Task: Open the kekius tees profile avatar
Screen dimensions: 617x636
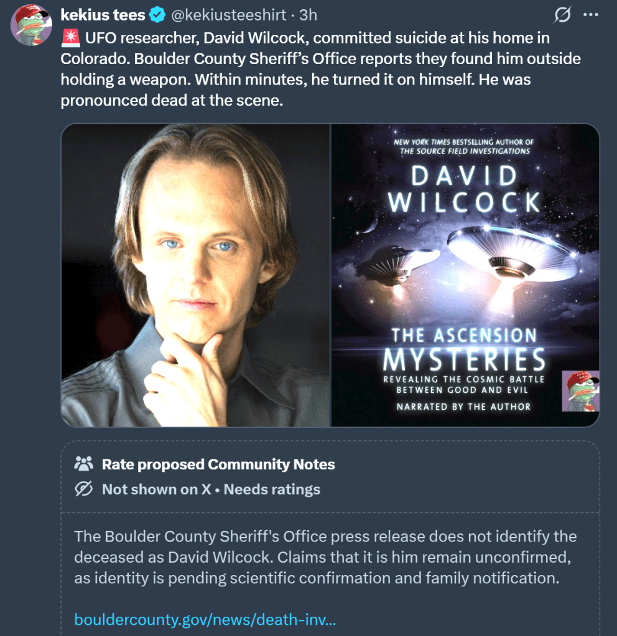Action: pos(32,25)
